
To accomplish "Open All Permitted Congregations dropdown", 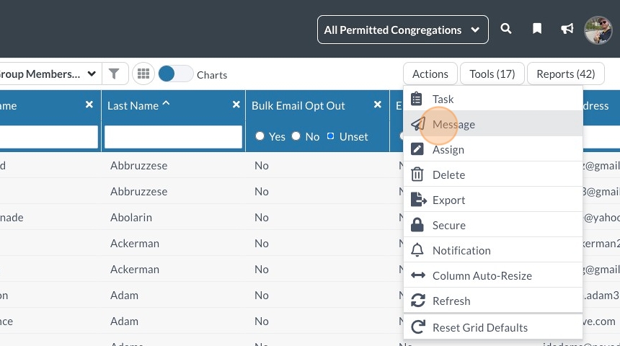I will (402, 30).
